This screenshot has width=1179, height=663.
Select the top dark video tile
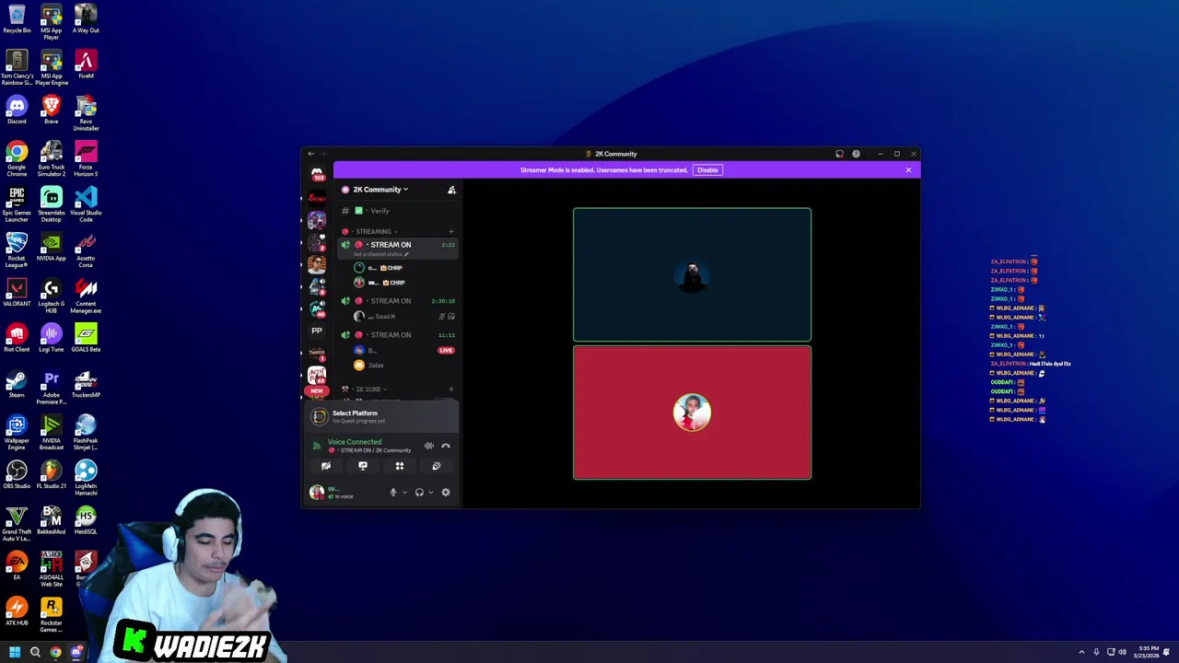(x=692, y=275)
